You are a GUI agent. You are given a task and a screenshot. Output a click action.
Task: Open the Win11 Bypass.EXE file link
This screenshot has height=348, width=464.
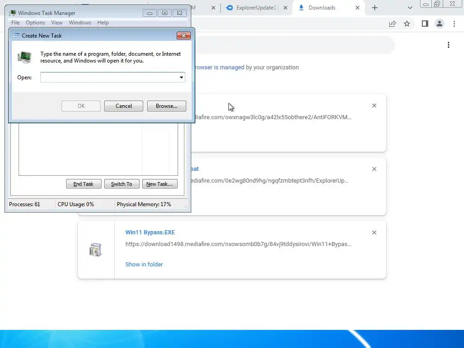click(x=150, y=232)
